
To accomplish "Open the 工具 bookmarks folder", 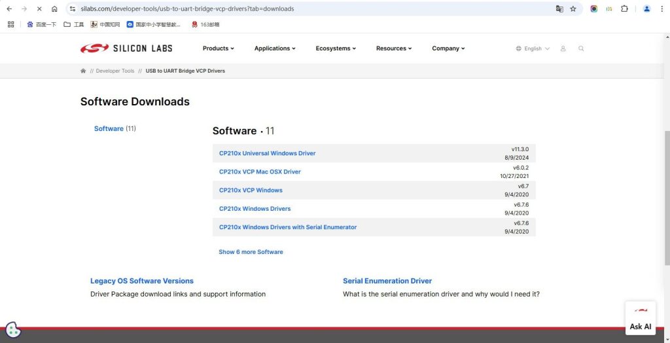I will click(73, 24).
